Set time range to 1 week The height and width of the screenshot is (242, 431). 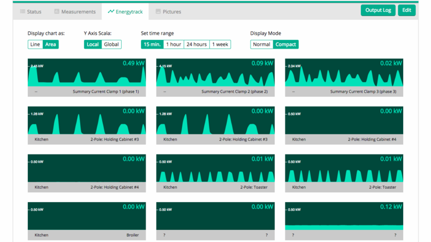pos(220,45)
